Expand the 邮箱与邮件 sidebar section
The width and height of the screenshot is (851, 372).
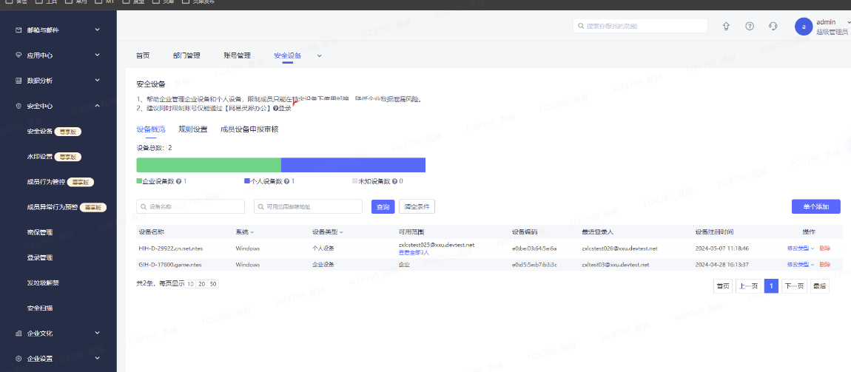point(97,30)
